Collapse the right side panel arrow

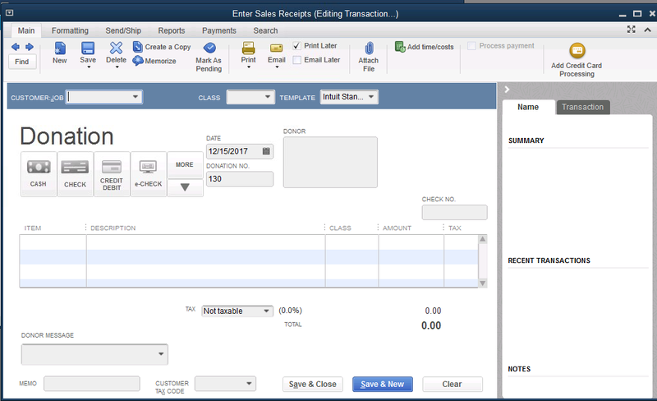507,90
